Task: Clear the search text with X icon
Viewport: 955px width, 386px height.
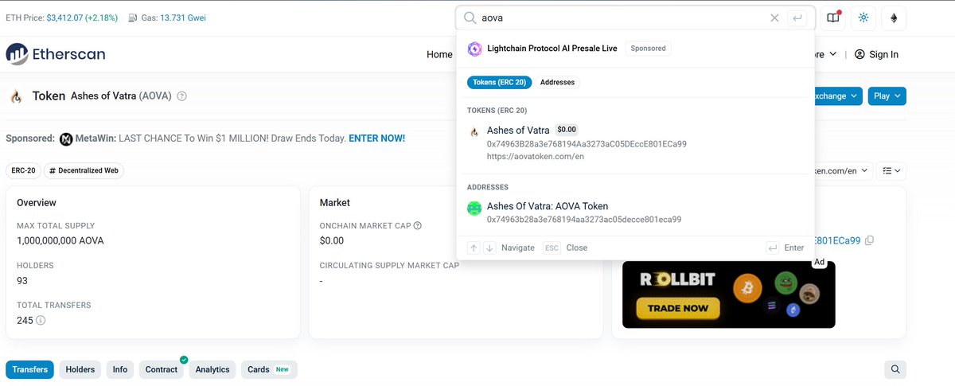Action: coord(774,18)
